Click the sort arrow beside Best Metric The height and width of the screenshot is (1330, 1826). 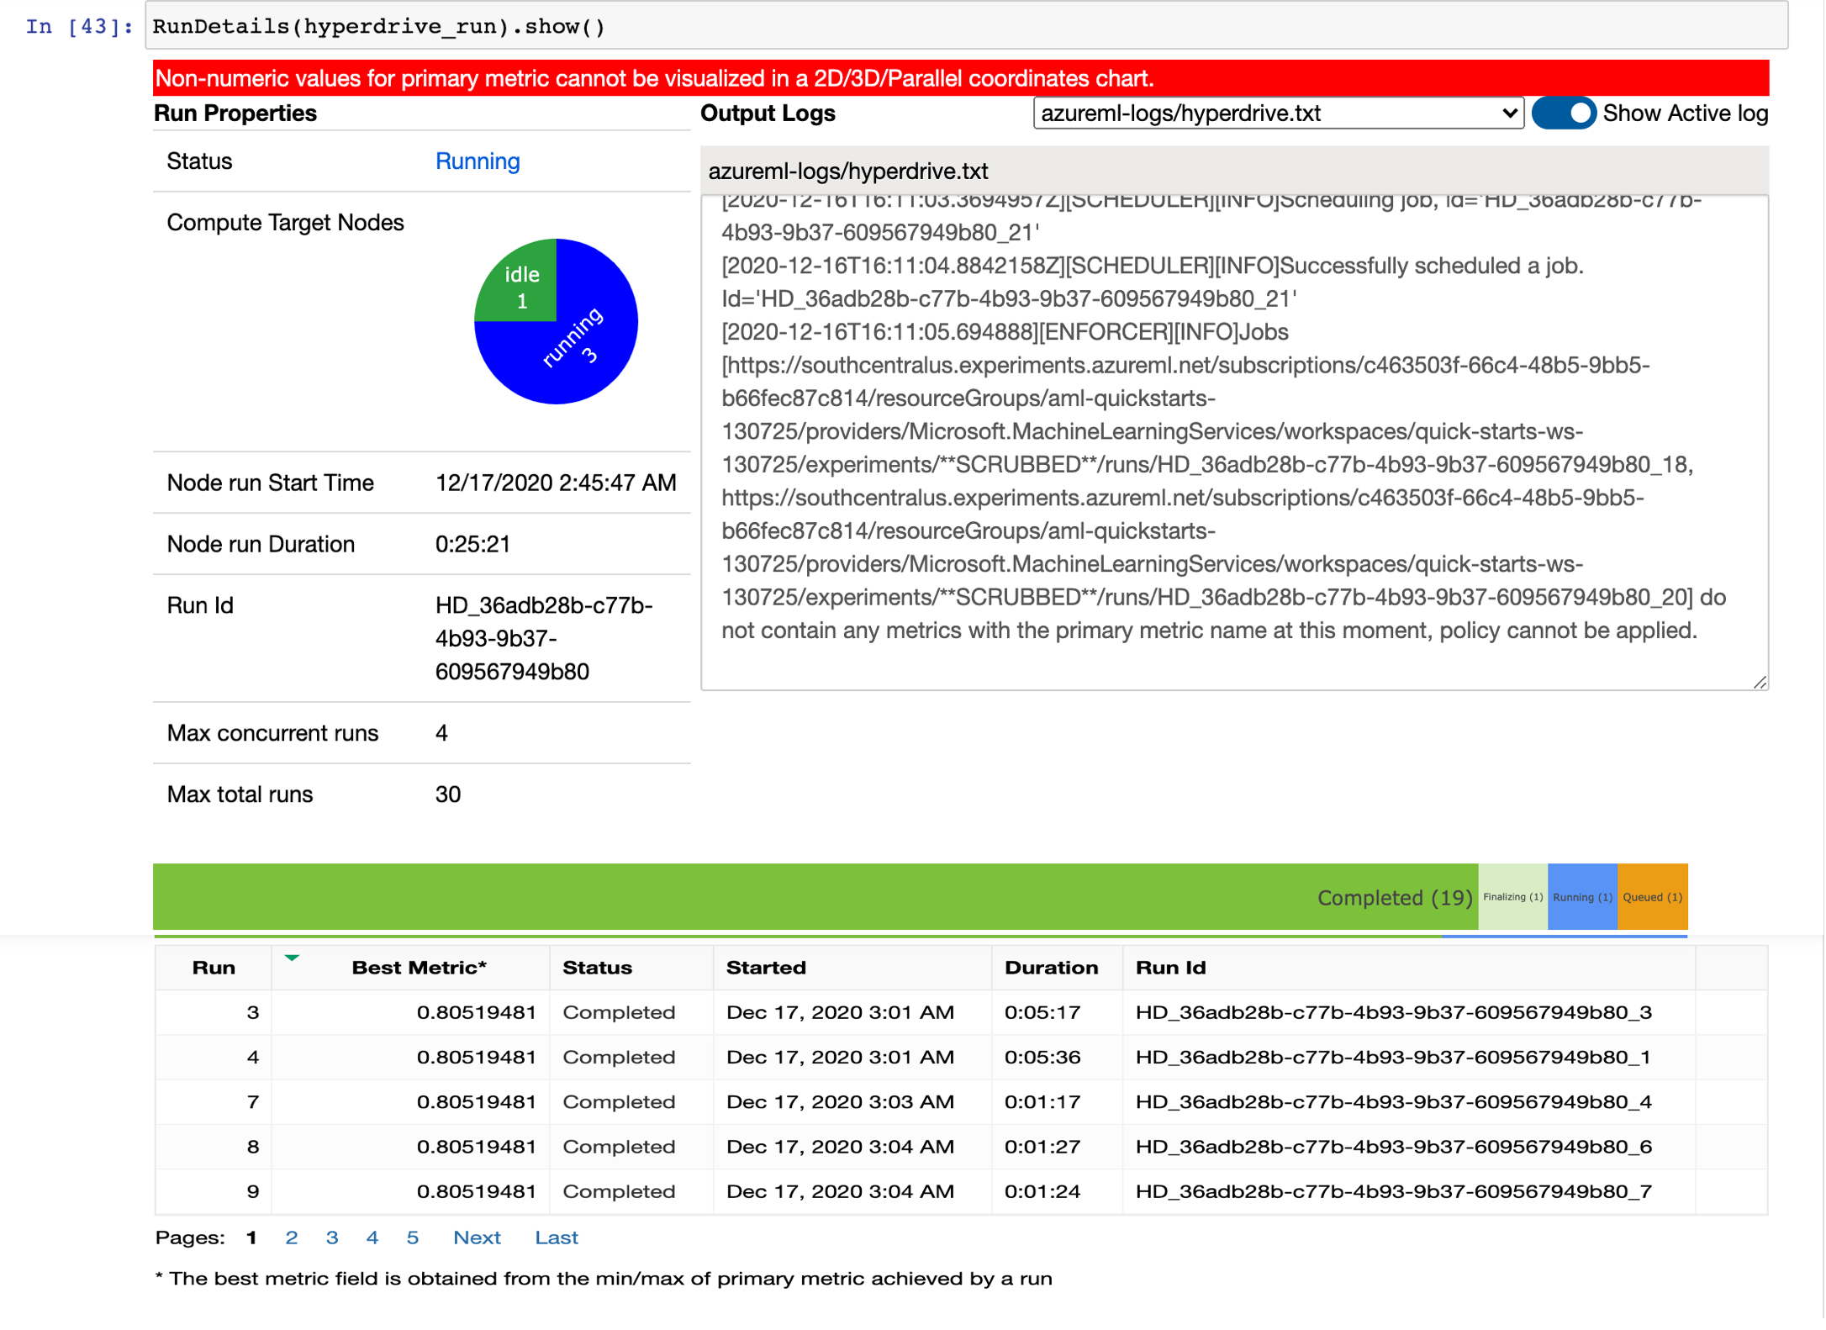[292, 958]
